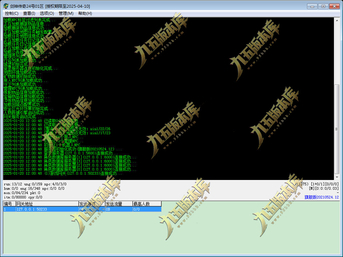Select the gateway row 127.0.0.1:50233
This screenshot has height=257, width=343.
pos(82,209)
